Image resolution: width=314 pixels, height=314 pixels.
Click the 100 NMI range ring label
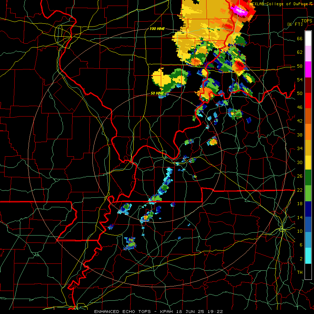[157, 29]
